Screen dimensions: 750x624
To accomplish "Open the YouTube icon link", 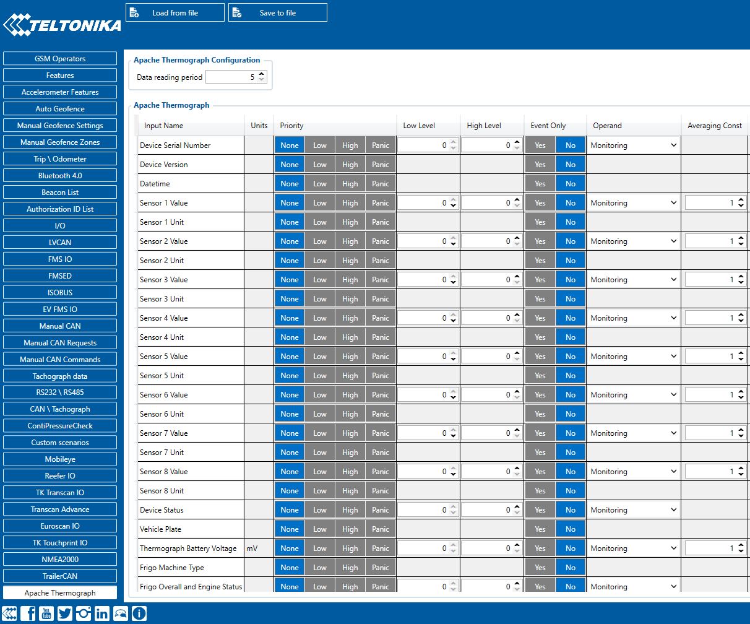I will (47, 613).
